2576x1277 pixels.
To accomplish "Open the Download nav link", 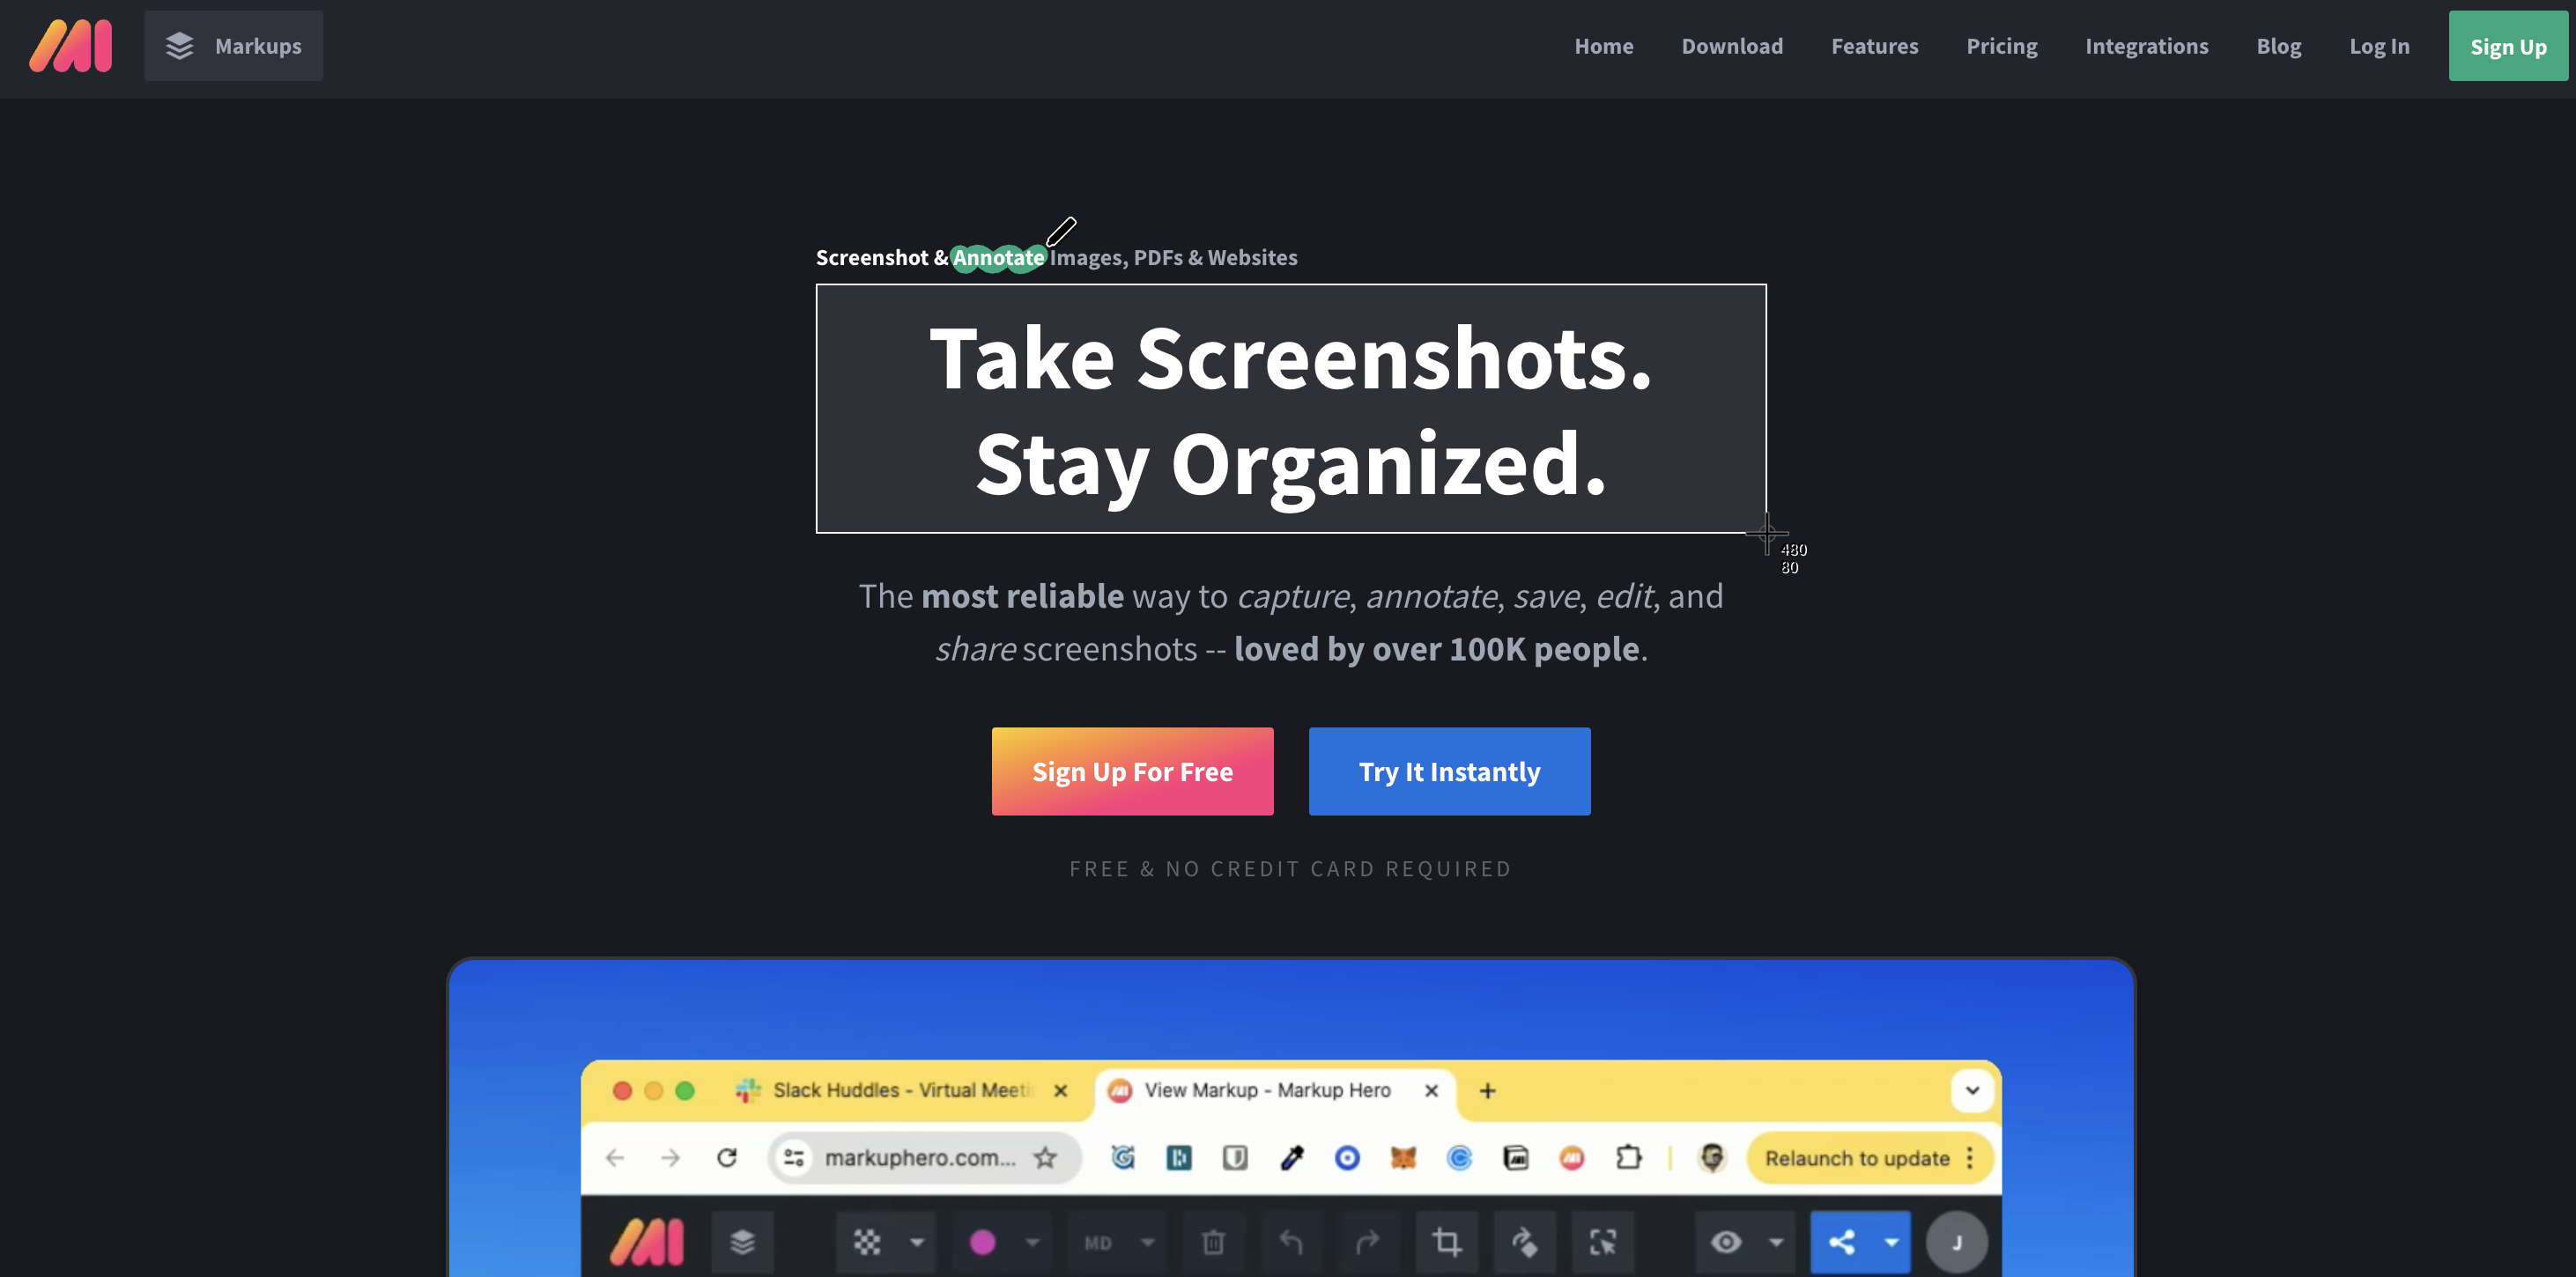I will click(1731, 46).
